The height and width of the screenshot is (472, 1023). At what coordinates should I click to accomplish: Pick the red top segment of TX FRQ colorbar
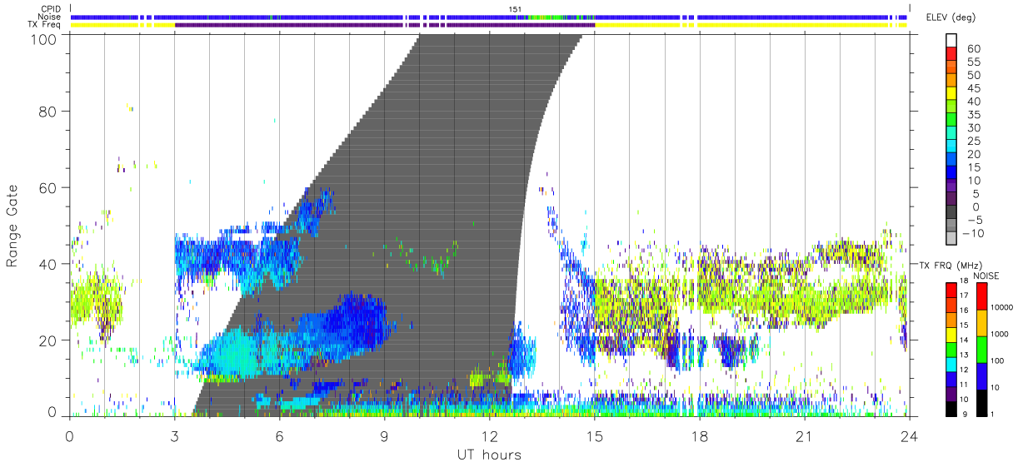[x=952, y=291]
